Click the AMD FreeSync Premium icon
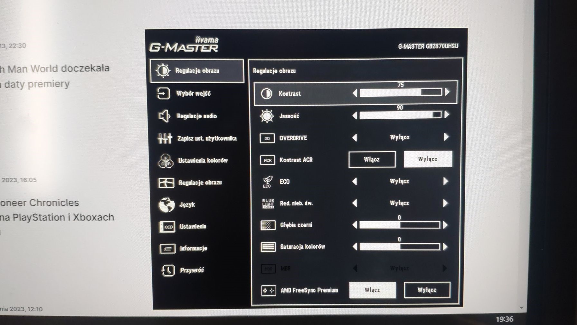The height and width of the screenshot is (325, 577). 268,291
